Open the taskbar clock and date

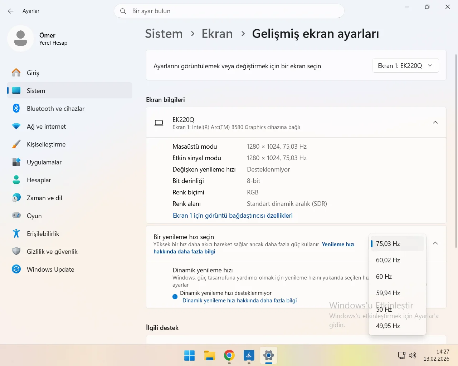[436, 355]
